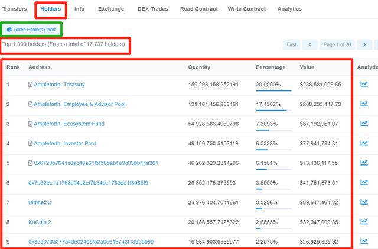Open analytics chart for Employee & Advisor Pool row
The image size is (378, 249).
364,104
